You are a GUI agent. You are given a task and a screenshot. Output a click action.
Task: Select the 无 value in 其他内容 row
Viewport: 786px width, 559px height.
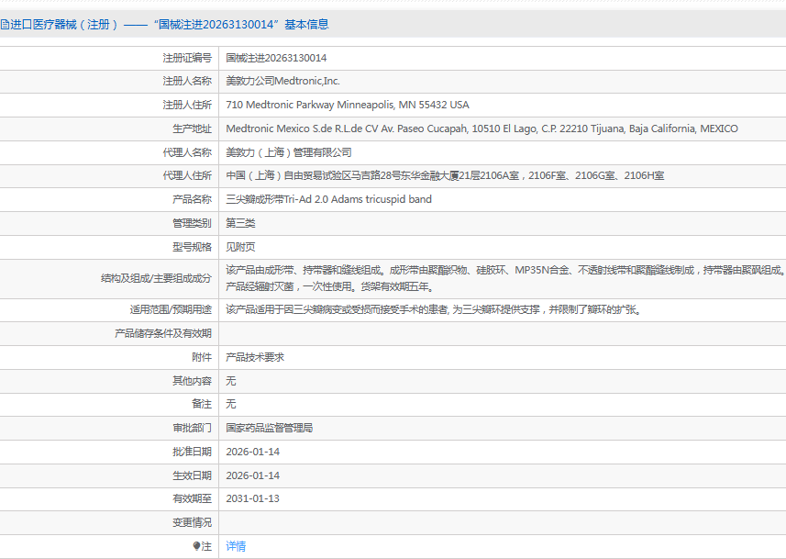click(230, 381)
